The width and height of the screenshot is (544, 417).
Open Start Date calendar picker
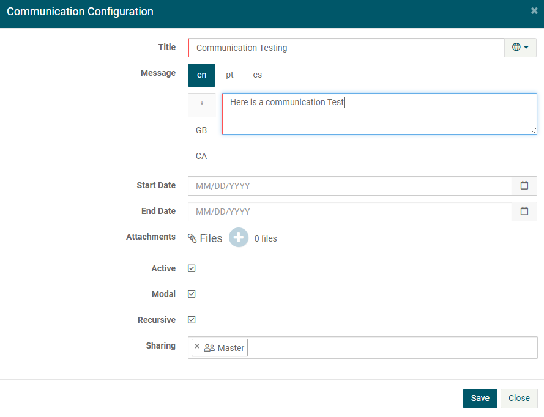click(524, 186)
